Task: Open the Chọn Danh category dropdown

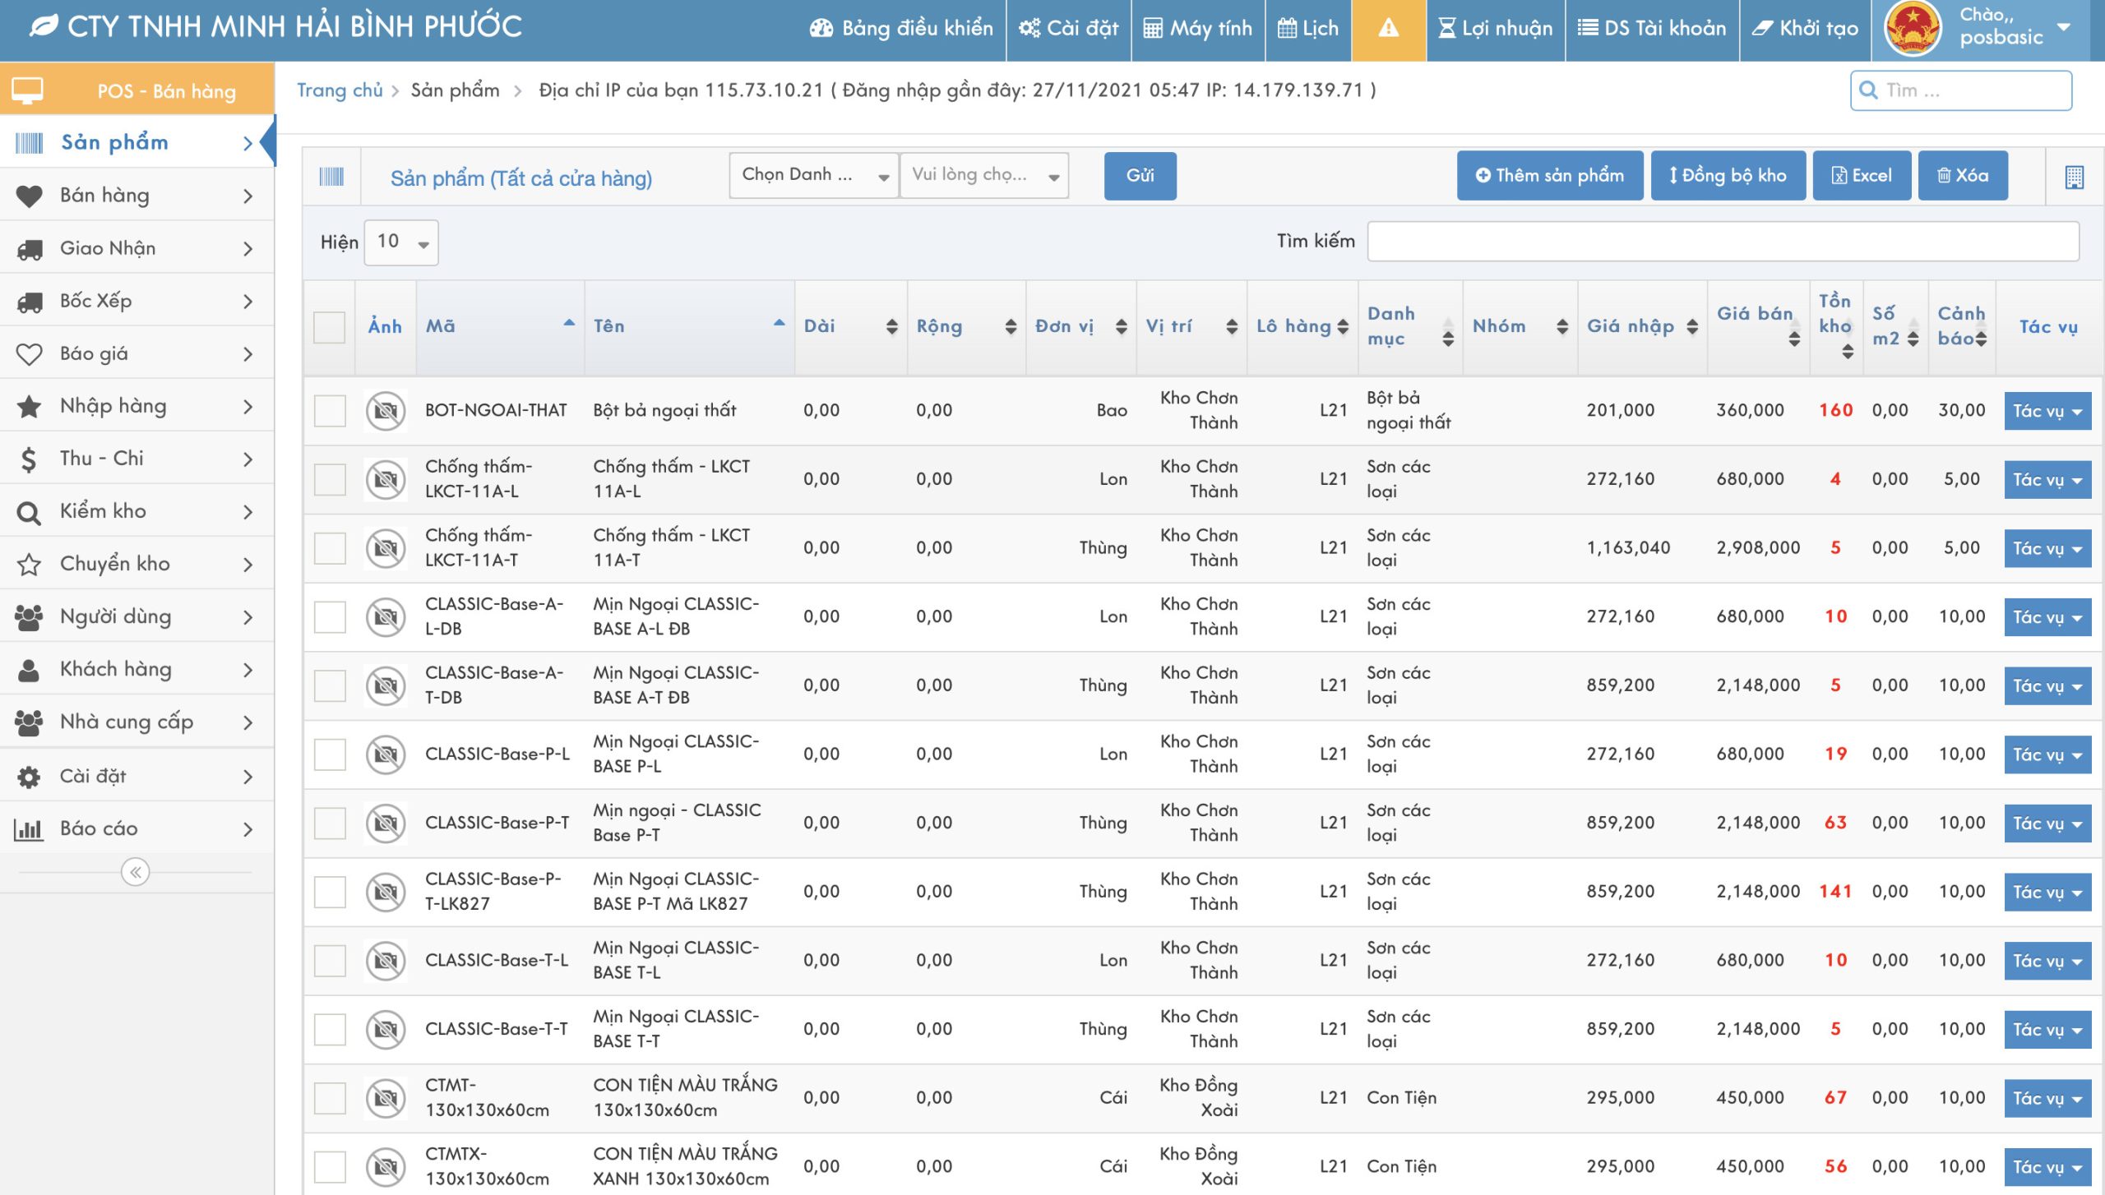Action: coord(812,175)
